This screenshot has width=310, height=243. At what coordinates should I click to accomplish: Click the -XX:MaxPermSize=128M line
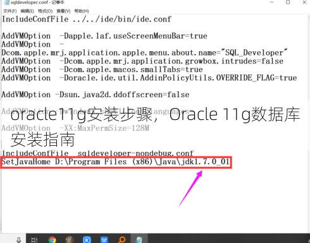pos(75,128)
